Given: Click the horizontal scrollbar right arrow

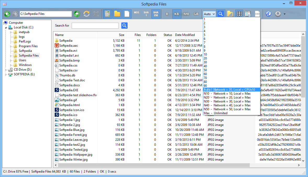Looking at the screenshot, I should coord(299,165).
